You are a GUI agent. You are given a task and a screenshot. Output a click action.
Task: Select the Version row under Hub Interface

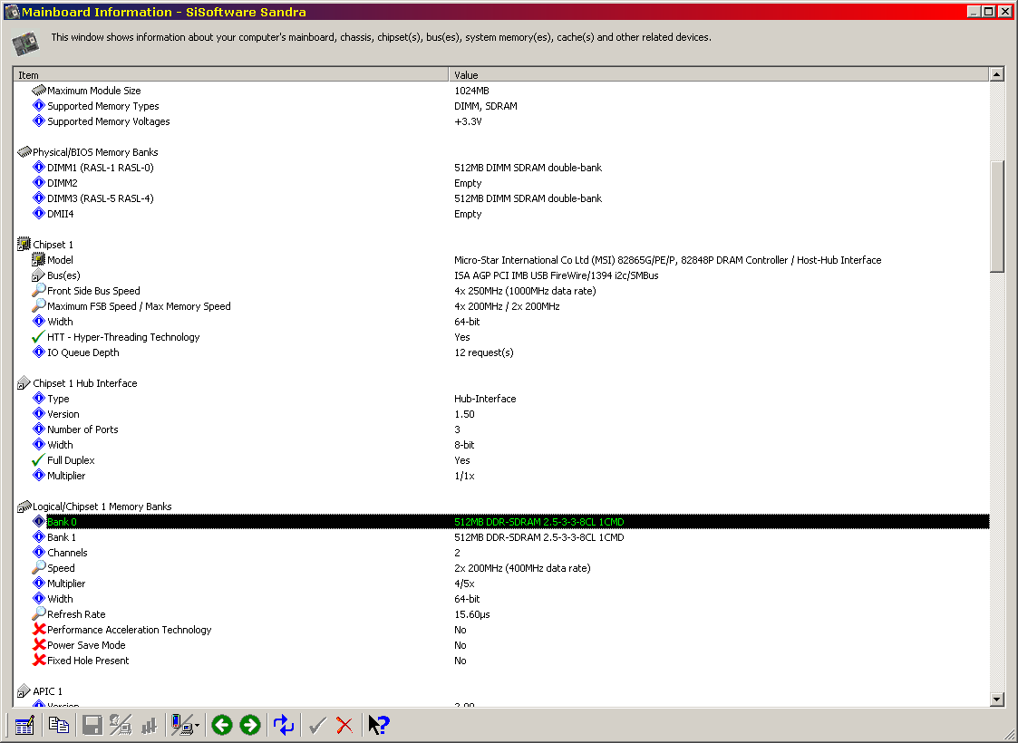(502, 414)
